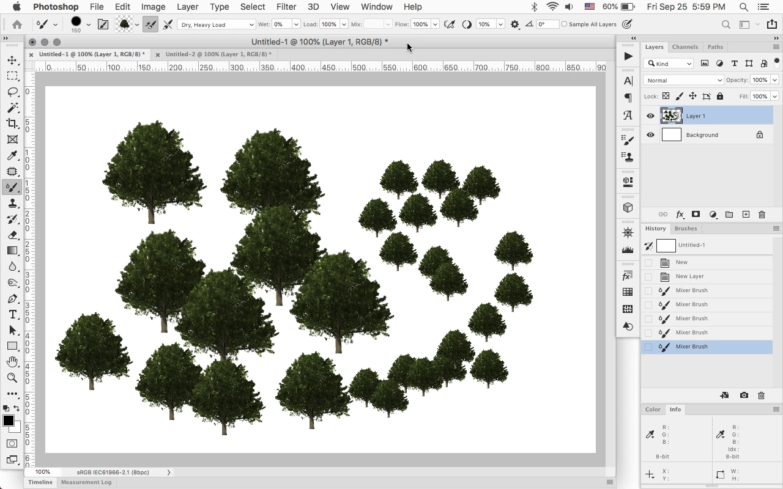Activate the Horizontal Type tool

tap(12, 314)
